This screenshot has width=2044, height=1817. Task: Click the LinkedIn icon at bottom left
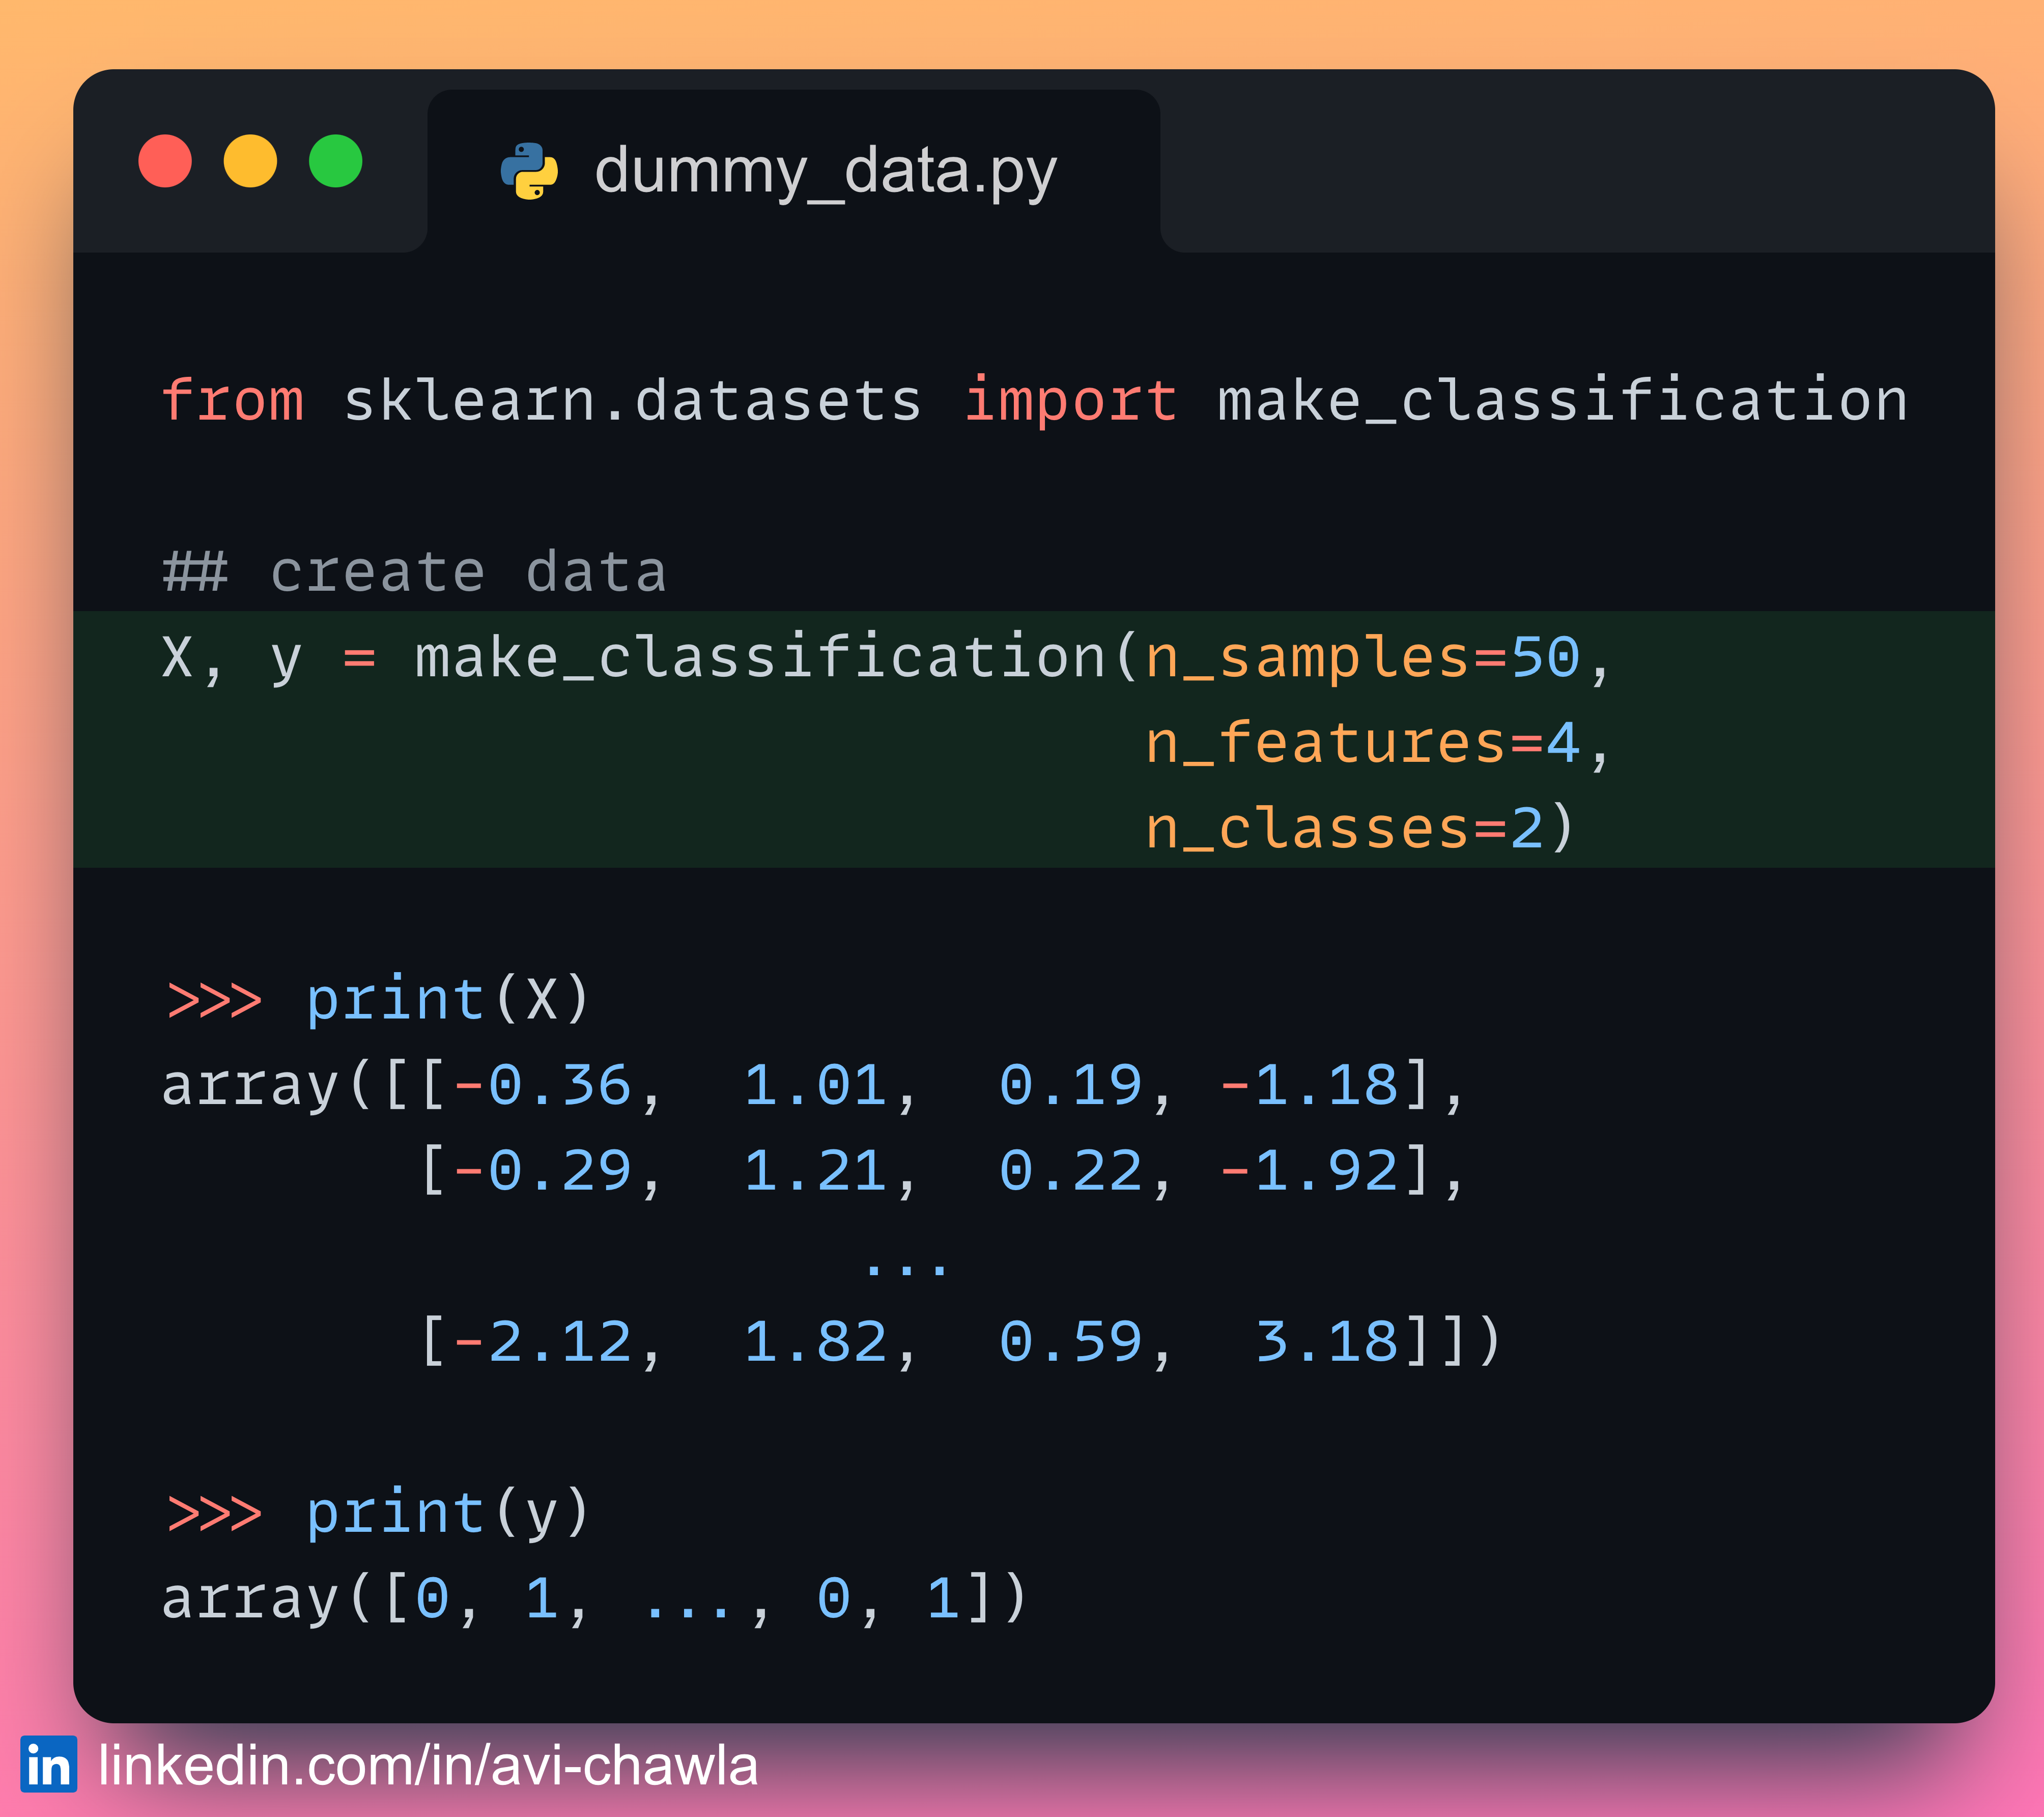[x=49, y=1765]
